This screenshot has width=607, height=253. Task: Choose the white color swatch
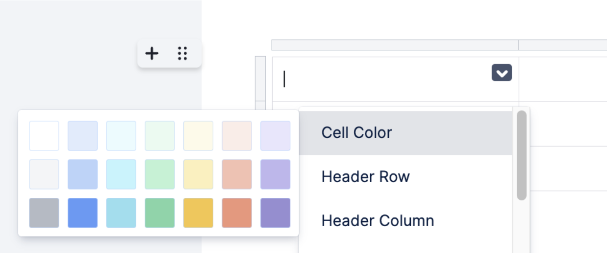pyautogui.click(x=44, y=136)
